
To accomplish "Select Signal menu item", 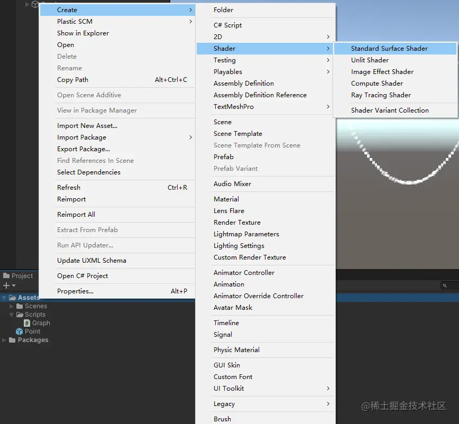I will pyautogui.click(x=266, y=335).
